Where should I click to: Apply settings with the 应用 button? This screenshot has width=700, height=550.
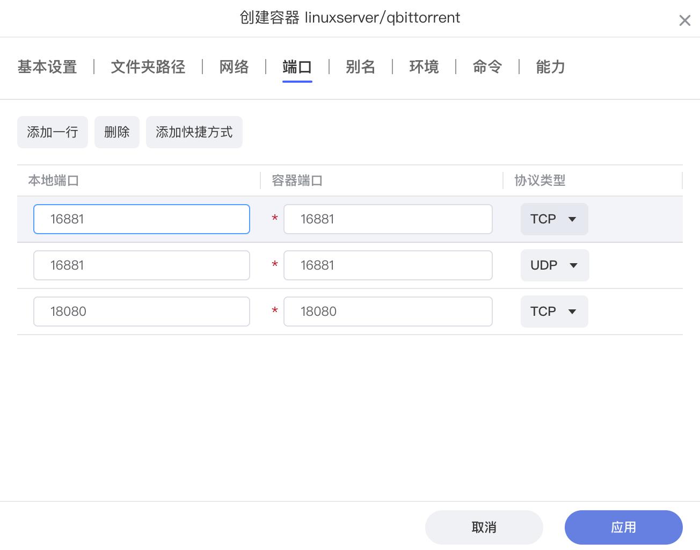click(623, 527)
